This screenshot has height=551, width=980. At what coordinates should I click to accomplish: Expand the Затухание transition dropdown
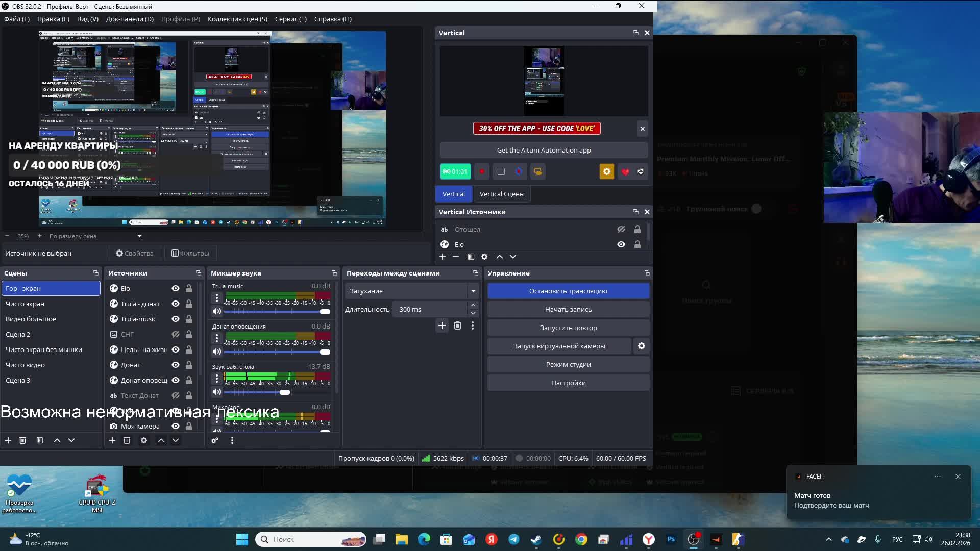473,291
